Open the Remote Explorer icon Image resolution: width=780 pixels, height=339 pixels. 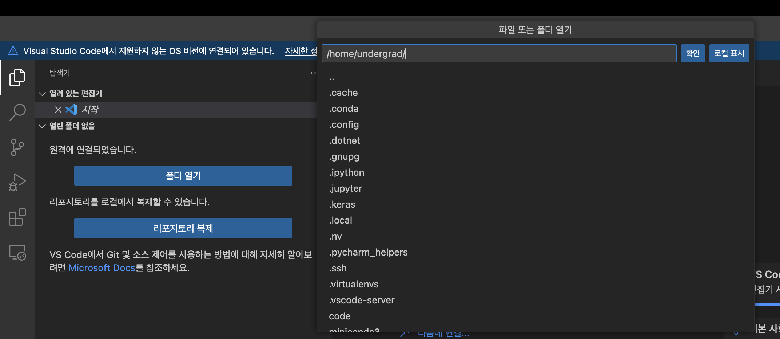pyautogui.click(x=17, y=252)
